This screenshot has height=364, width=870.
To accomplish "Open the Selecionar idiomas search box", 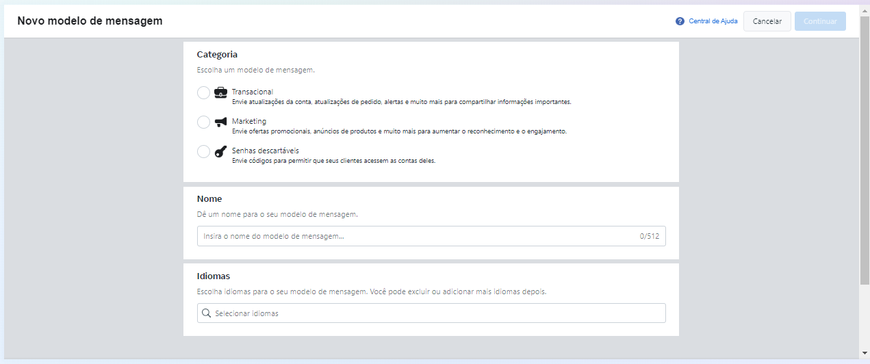I will tap(431, 313).
